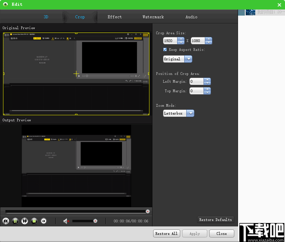Viewport: 285px width, 242px height.
Task: Click the right-middle crop handle
Action: 149,74
